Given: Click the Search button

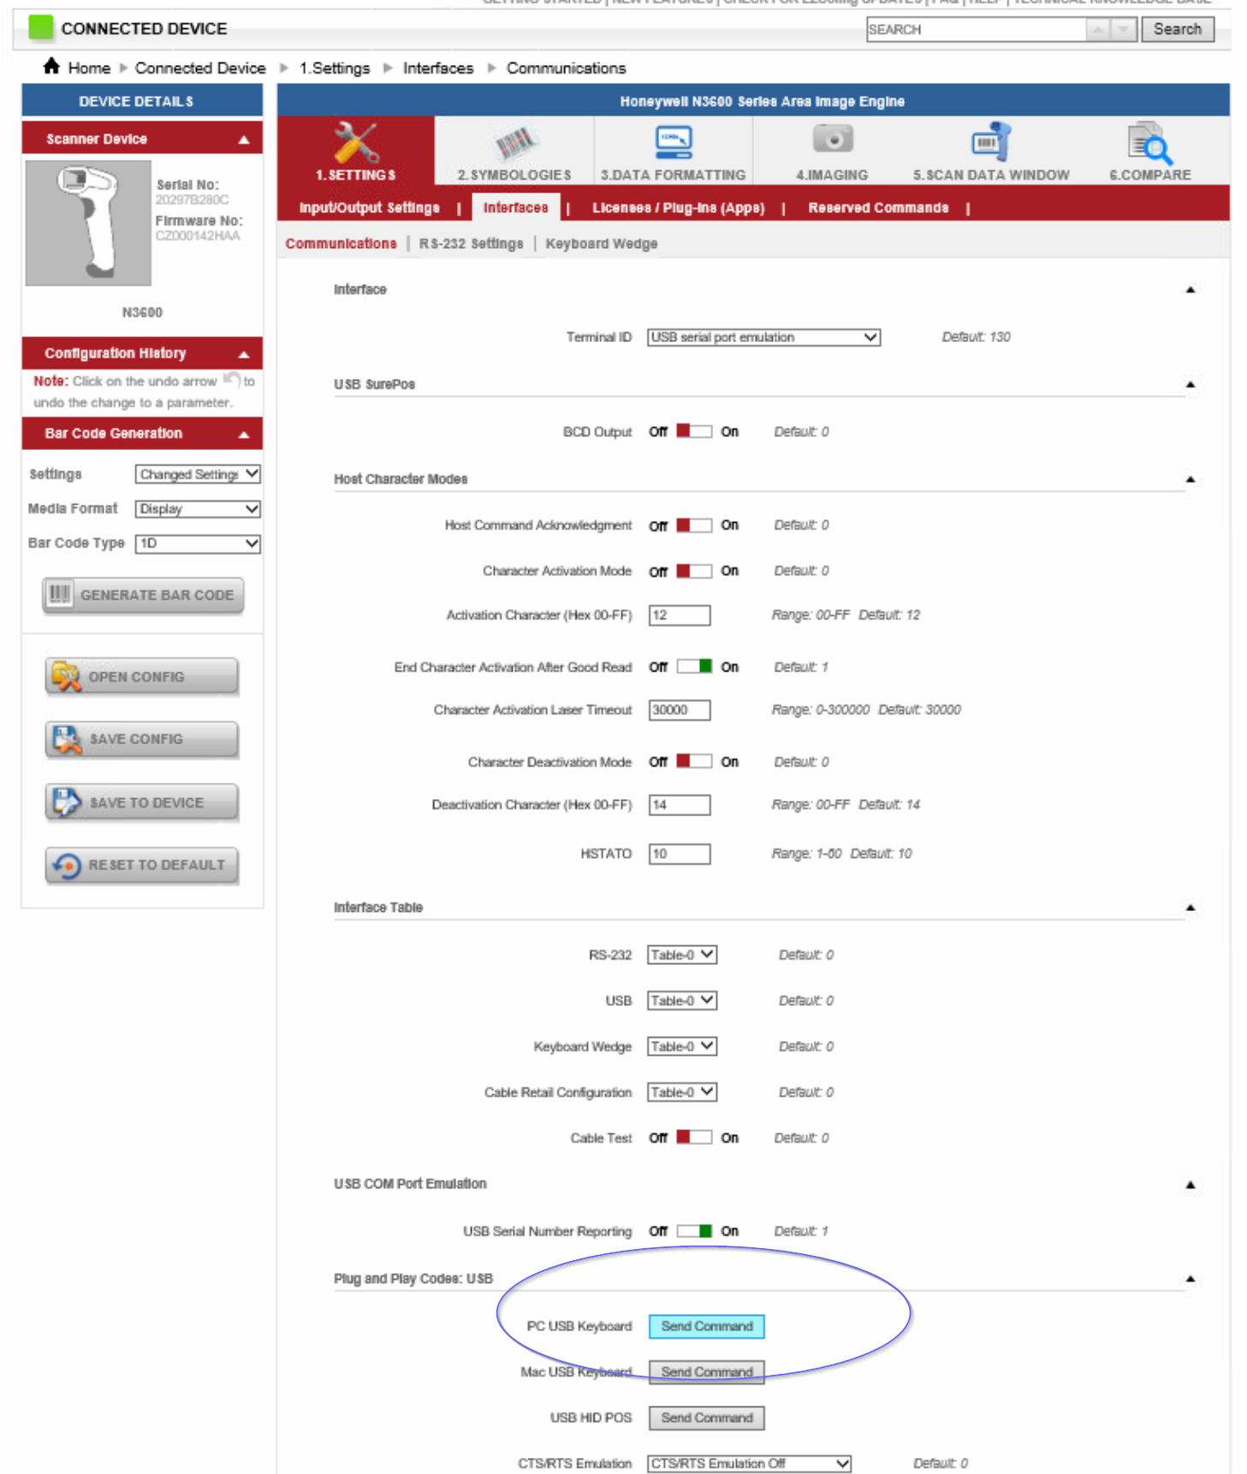Looking at the screenshot, I should tap(1177, 29).
